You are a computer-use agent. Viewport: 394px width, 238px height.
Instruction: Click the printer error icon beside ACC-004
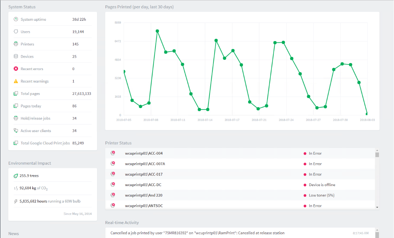click(112, 153)
